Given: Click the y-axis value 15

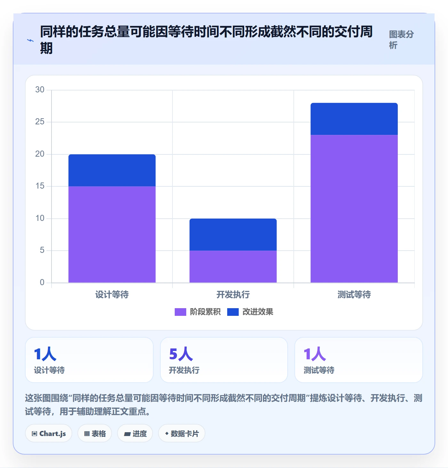Looking at the screenshot, I should coord(40,186).
